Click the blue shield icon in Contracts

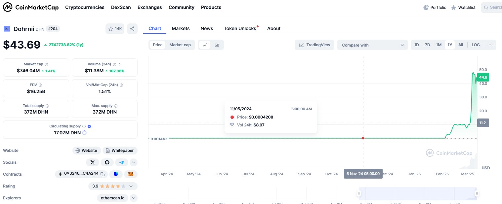click(116, 174)
